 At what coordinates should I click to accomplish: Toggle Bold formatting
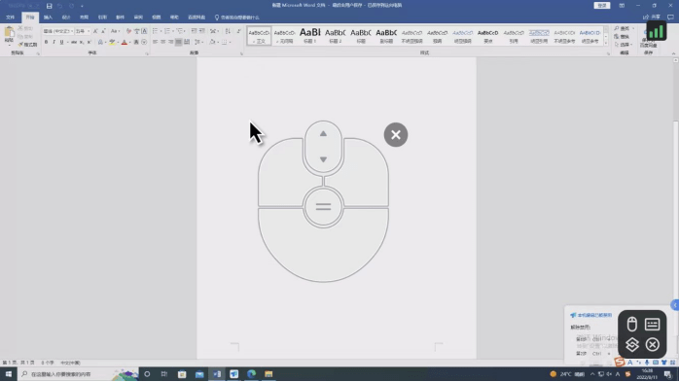(47, 42)
